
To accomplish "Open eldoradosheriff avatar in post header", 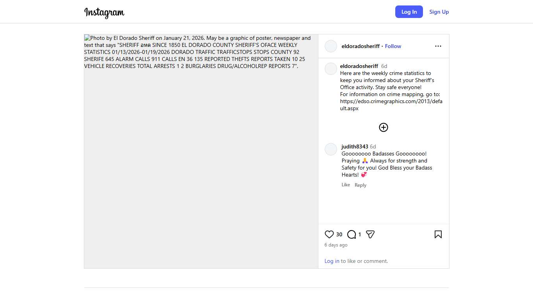I will coord(331,46).
